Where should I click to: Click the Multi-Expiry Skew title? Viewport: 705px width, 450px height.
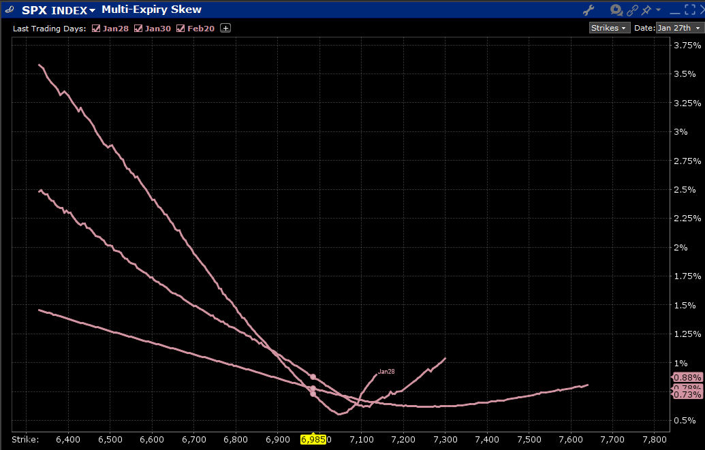pyautogui.click(x=151, y=10)
